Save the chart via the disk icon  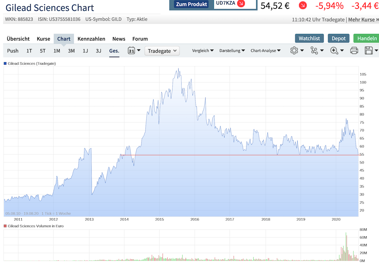(369, 51)
